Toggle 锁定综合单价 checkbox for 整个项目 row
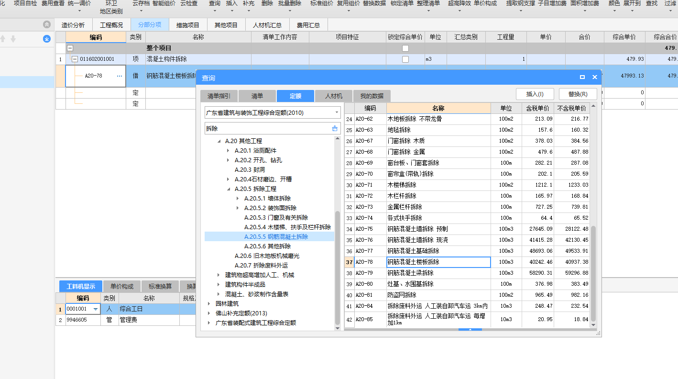 tap(405, 48)
